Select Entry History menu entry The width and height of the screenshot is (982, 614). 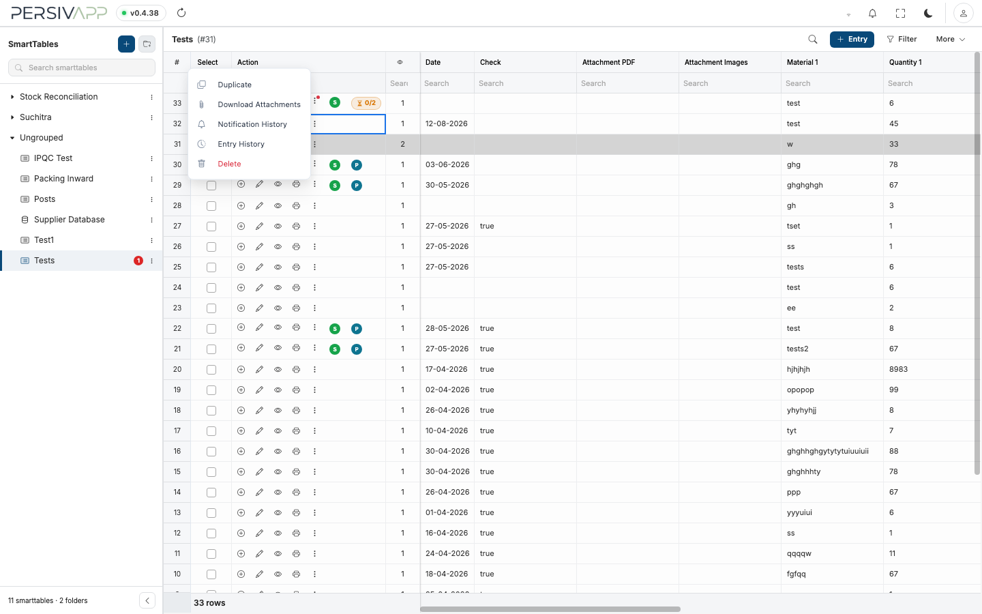249,144
